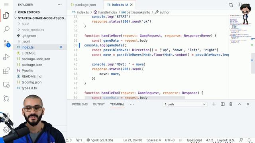Change line ending via LF status item
255x143 pixels.
pyautogui.click(x=180, y=140)
